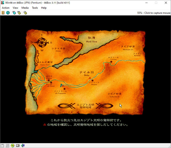171x148 pixels.
Task: Send Ctrl+Alt+Del using the cyan keys icon
Action: point(14,13)
